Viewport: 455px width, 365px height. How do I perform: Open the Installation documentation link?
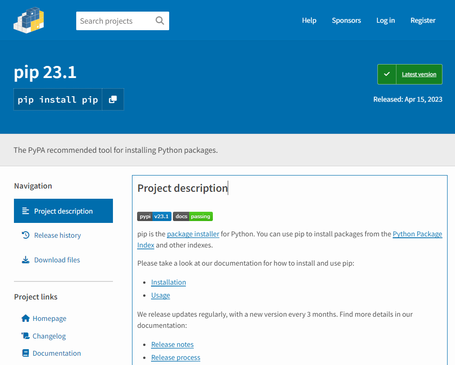pyautogui.click(x=169, y=282)
